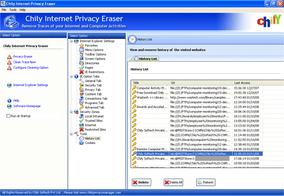This screenshot has height=196, width=284.
Task: Click the Software Homepage globe icon
Action: point(9,106)
